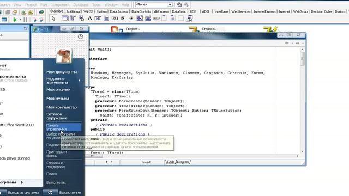This screenshot has height=196, width=349.
Task: Open Мой компьютер in Start menu
Action: 62,107
